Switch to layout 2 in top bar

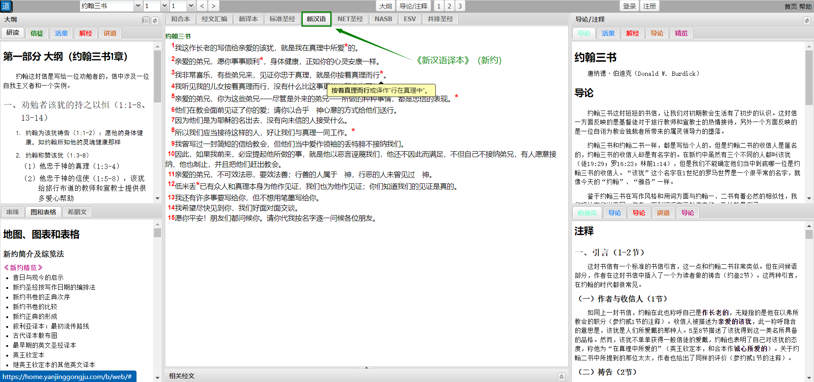[x=449, y=6]
